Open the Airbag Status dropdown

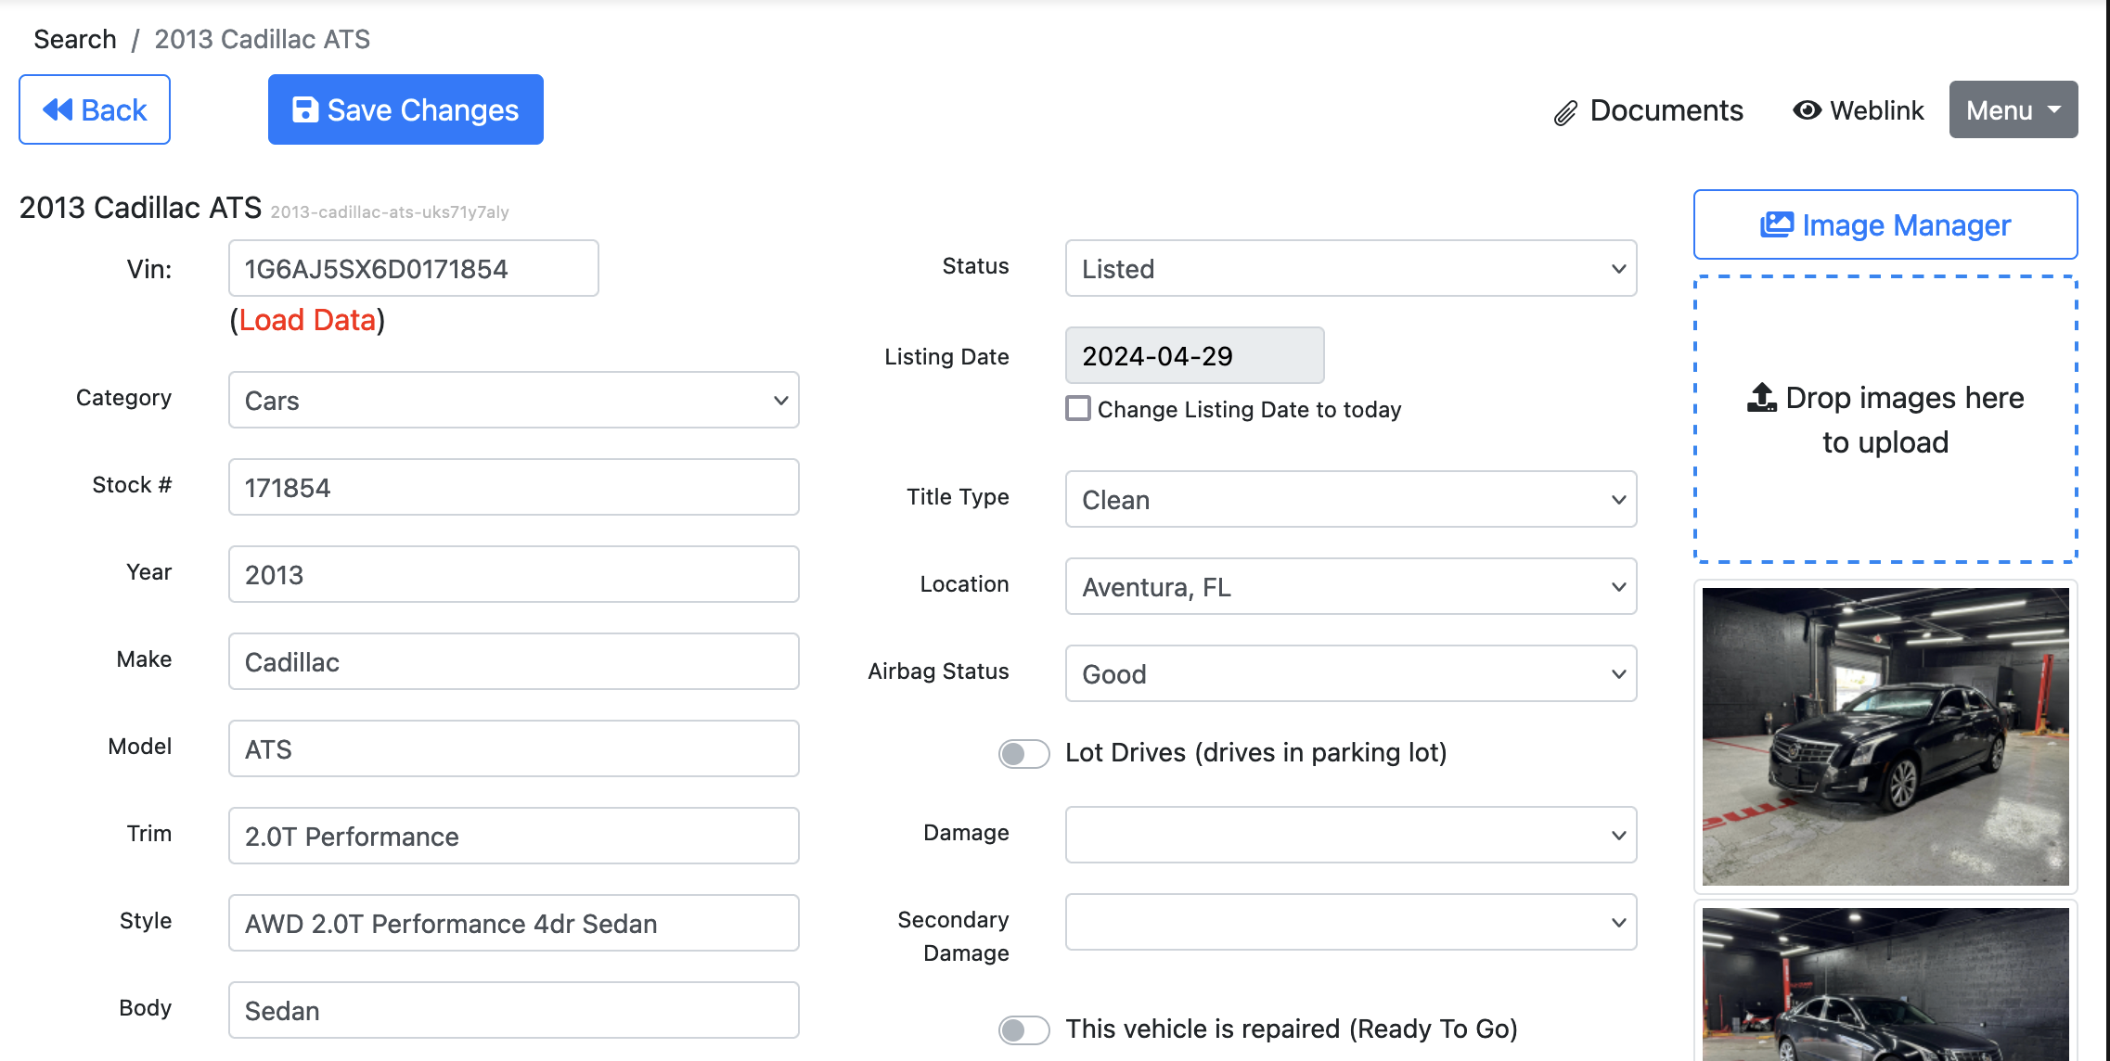tap(1350, 674)
